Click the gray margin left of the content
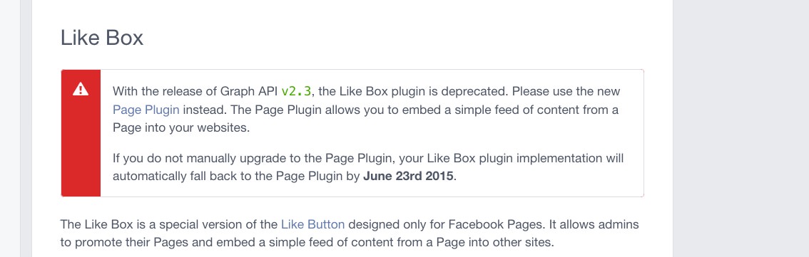The width and height of the screenshot is (809, 257). click(x=26, y=129)
